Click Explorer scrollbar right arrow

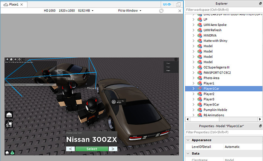click(x=260, y=119)
